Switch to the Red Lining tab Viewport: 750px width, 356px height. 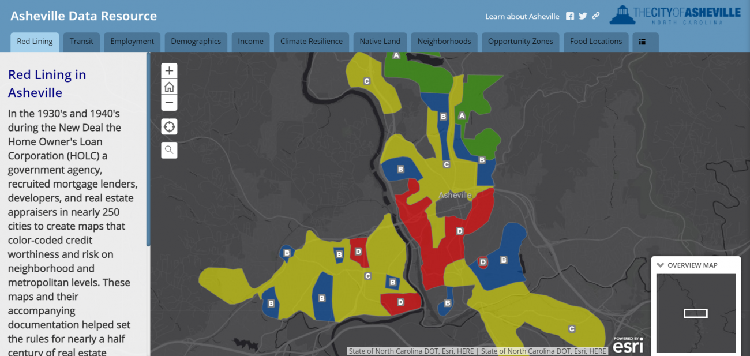pos(35,42)
